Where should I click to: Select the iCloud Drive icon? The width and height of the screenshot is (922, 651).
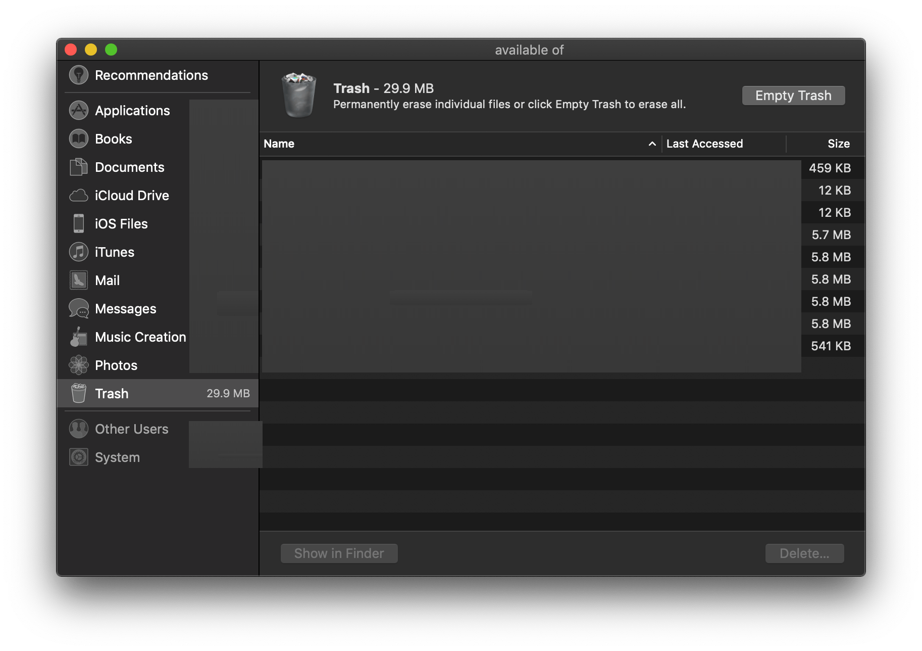click(79, 195)
